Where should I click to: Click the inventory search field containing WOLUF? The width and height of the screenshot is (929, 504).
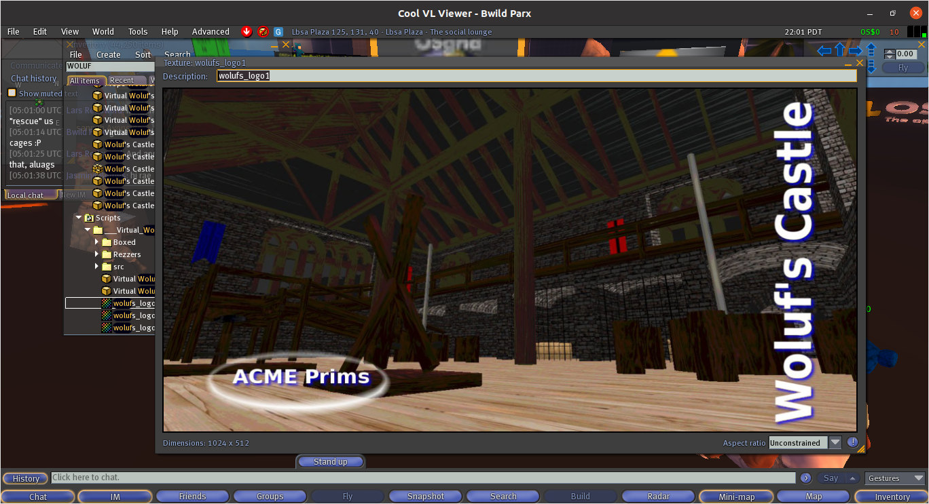pyautogui.click(x=111, y=66)
